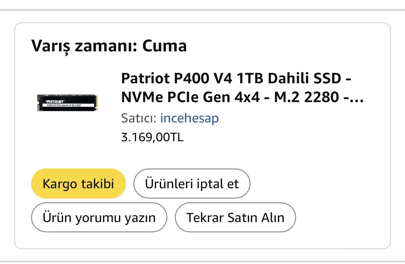405x264 pixels.
Task: Open the Patriot SSD product thumbnail
Action: [x=67, y=103]
